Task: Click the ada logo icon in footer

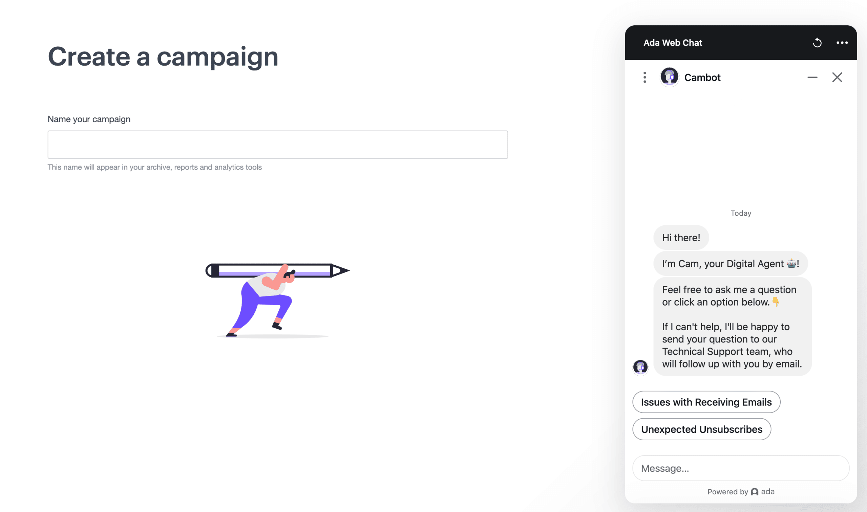Action: point(755,492)
